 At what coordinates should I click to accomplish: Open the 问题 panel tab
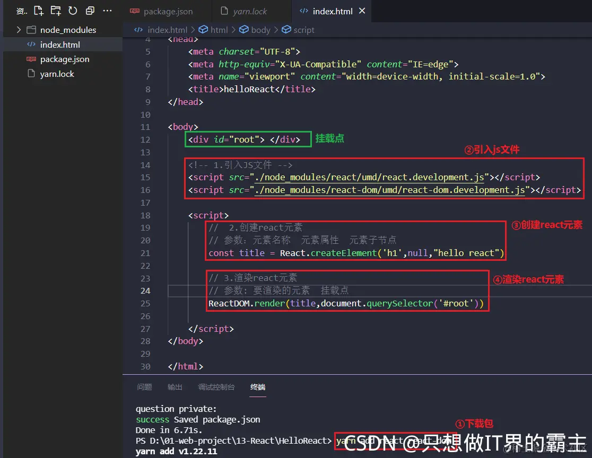(145, 387)
